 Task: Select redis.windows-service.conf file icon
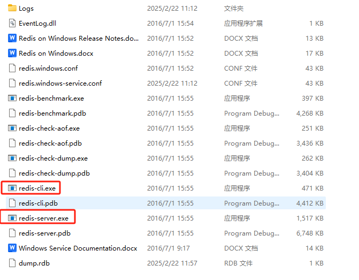pyautogui.click(x=12, y=83)
